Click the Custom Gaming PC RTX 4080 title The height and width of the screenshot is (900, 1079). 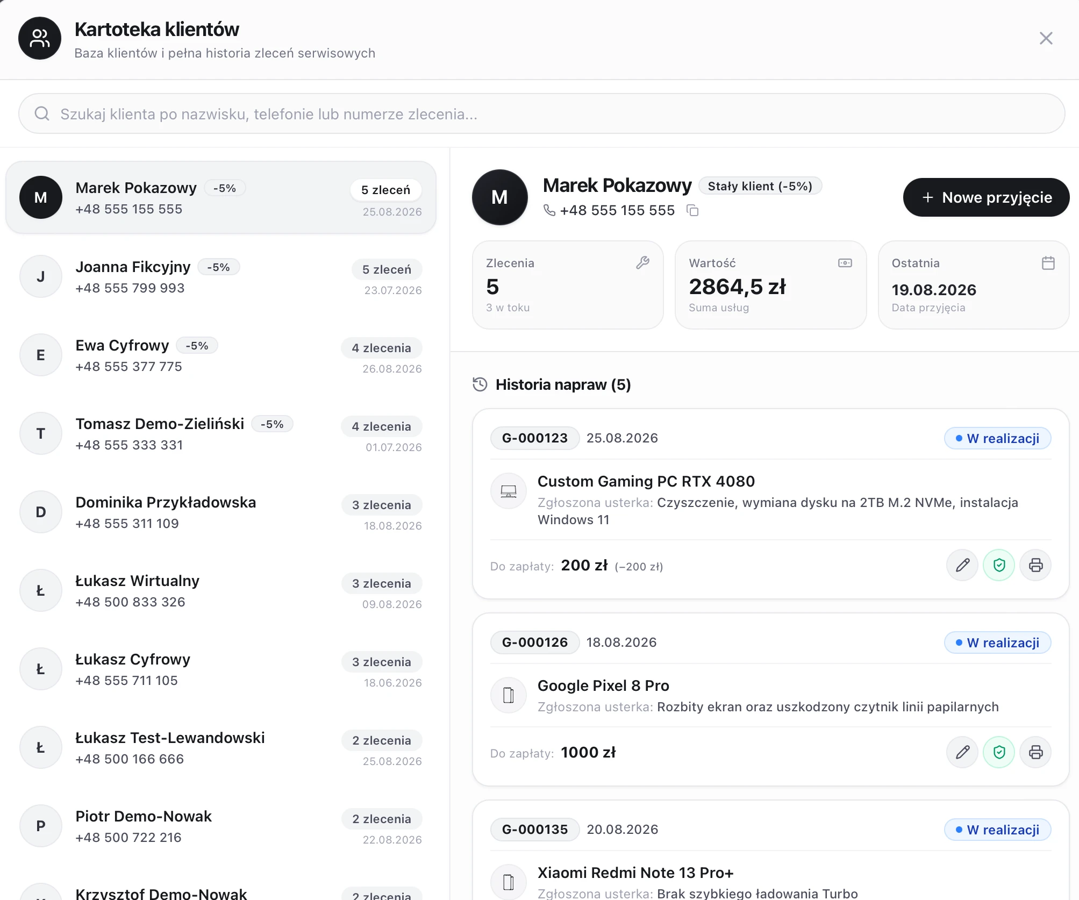coord(646,481)
